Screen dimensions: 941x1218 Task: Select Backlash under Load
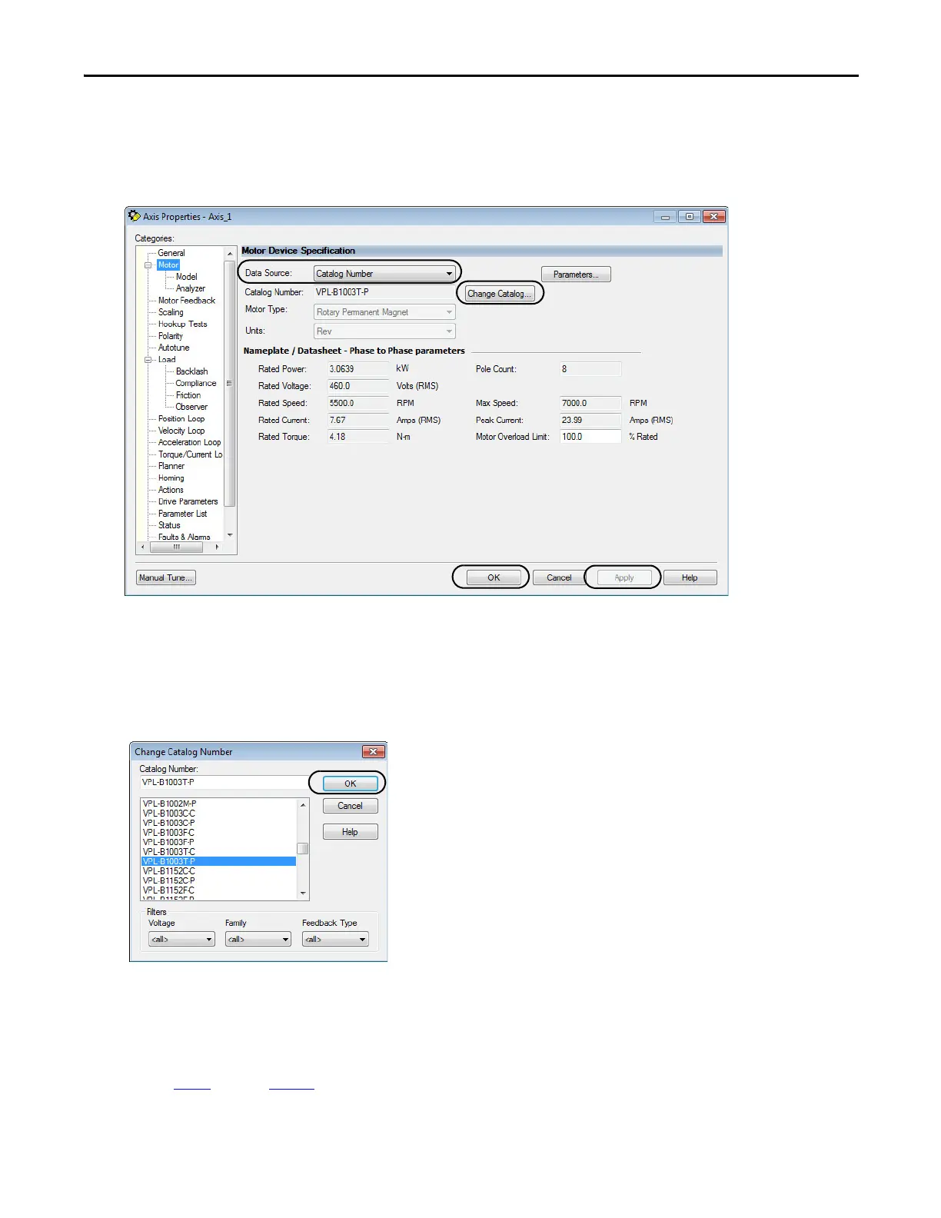(x=191, y=371)
